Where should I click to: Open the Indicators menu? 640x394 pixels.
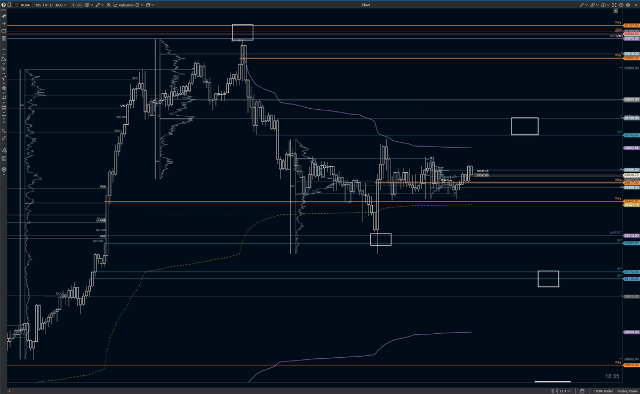(x=123, y=5)
